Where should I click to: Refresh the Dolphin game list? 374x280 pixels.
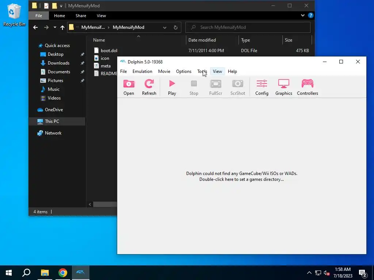(149, 87)
